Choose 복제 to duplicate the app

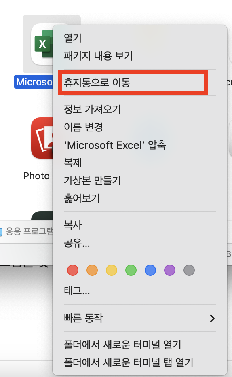pos(73,163)
